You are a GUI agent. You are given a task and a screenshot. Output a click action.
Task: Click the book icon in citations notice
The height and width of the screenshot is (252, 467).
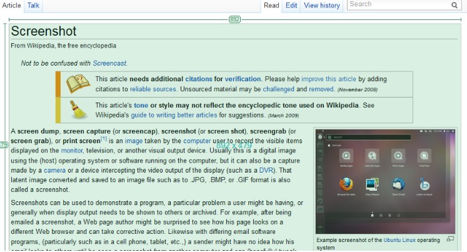click(78, 84)
